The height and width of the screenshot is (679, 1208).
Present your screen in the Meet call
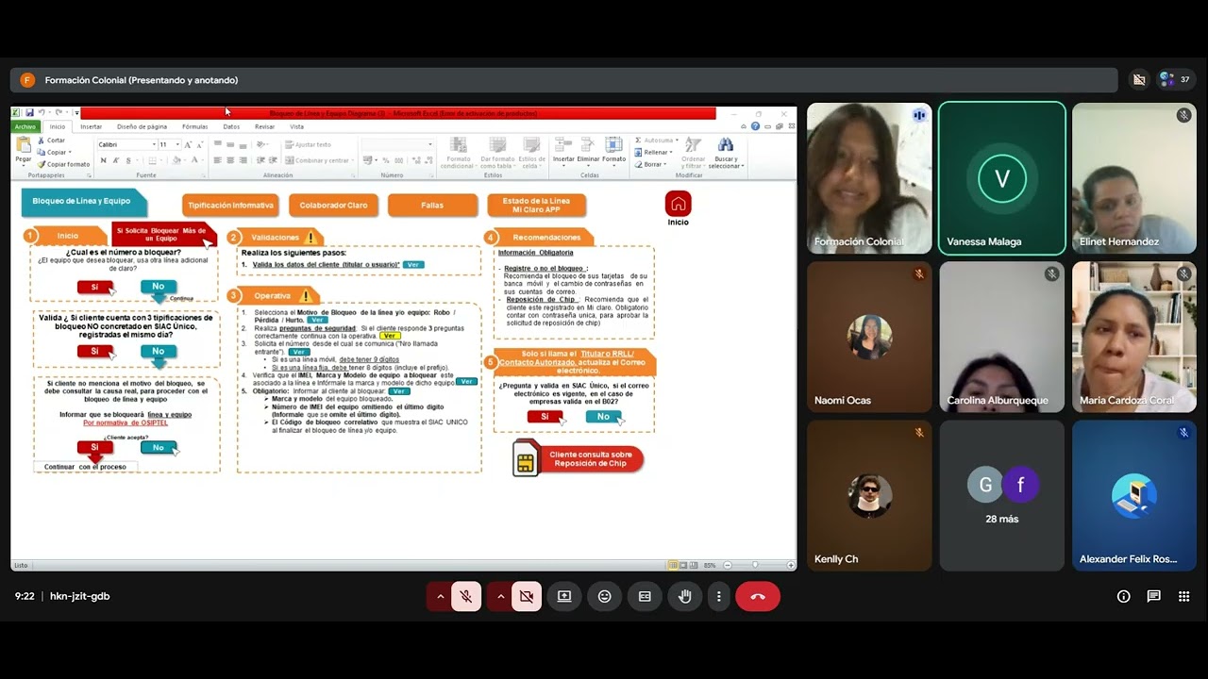(564, 596)
